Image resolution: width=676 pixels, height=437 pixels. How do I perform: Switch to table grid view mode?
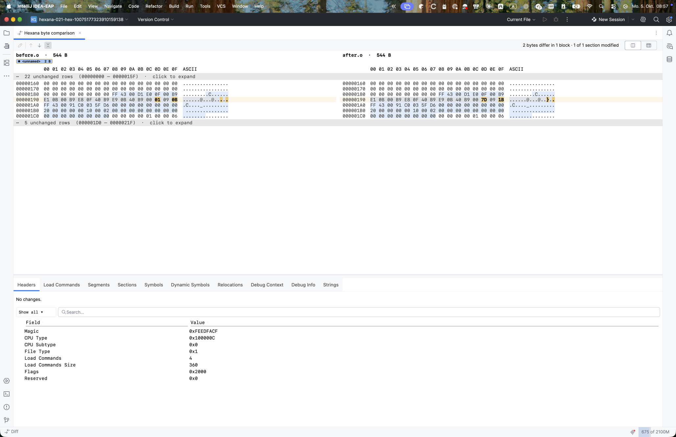point(649,45)
